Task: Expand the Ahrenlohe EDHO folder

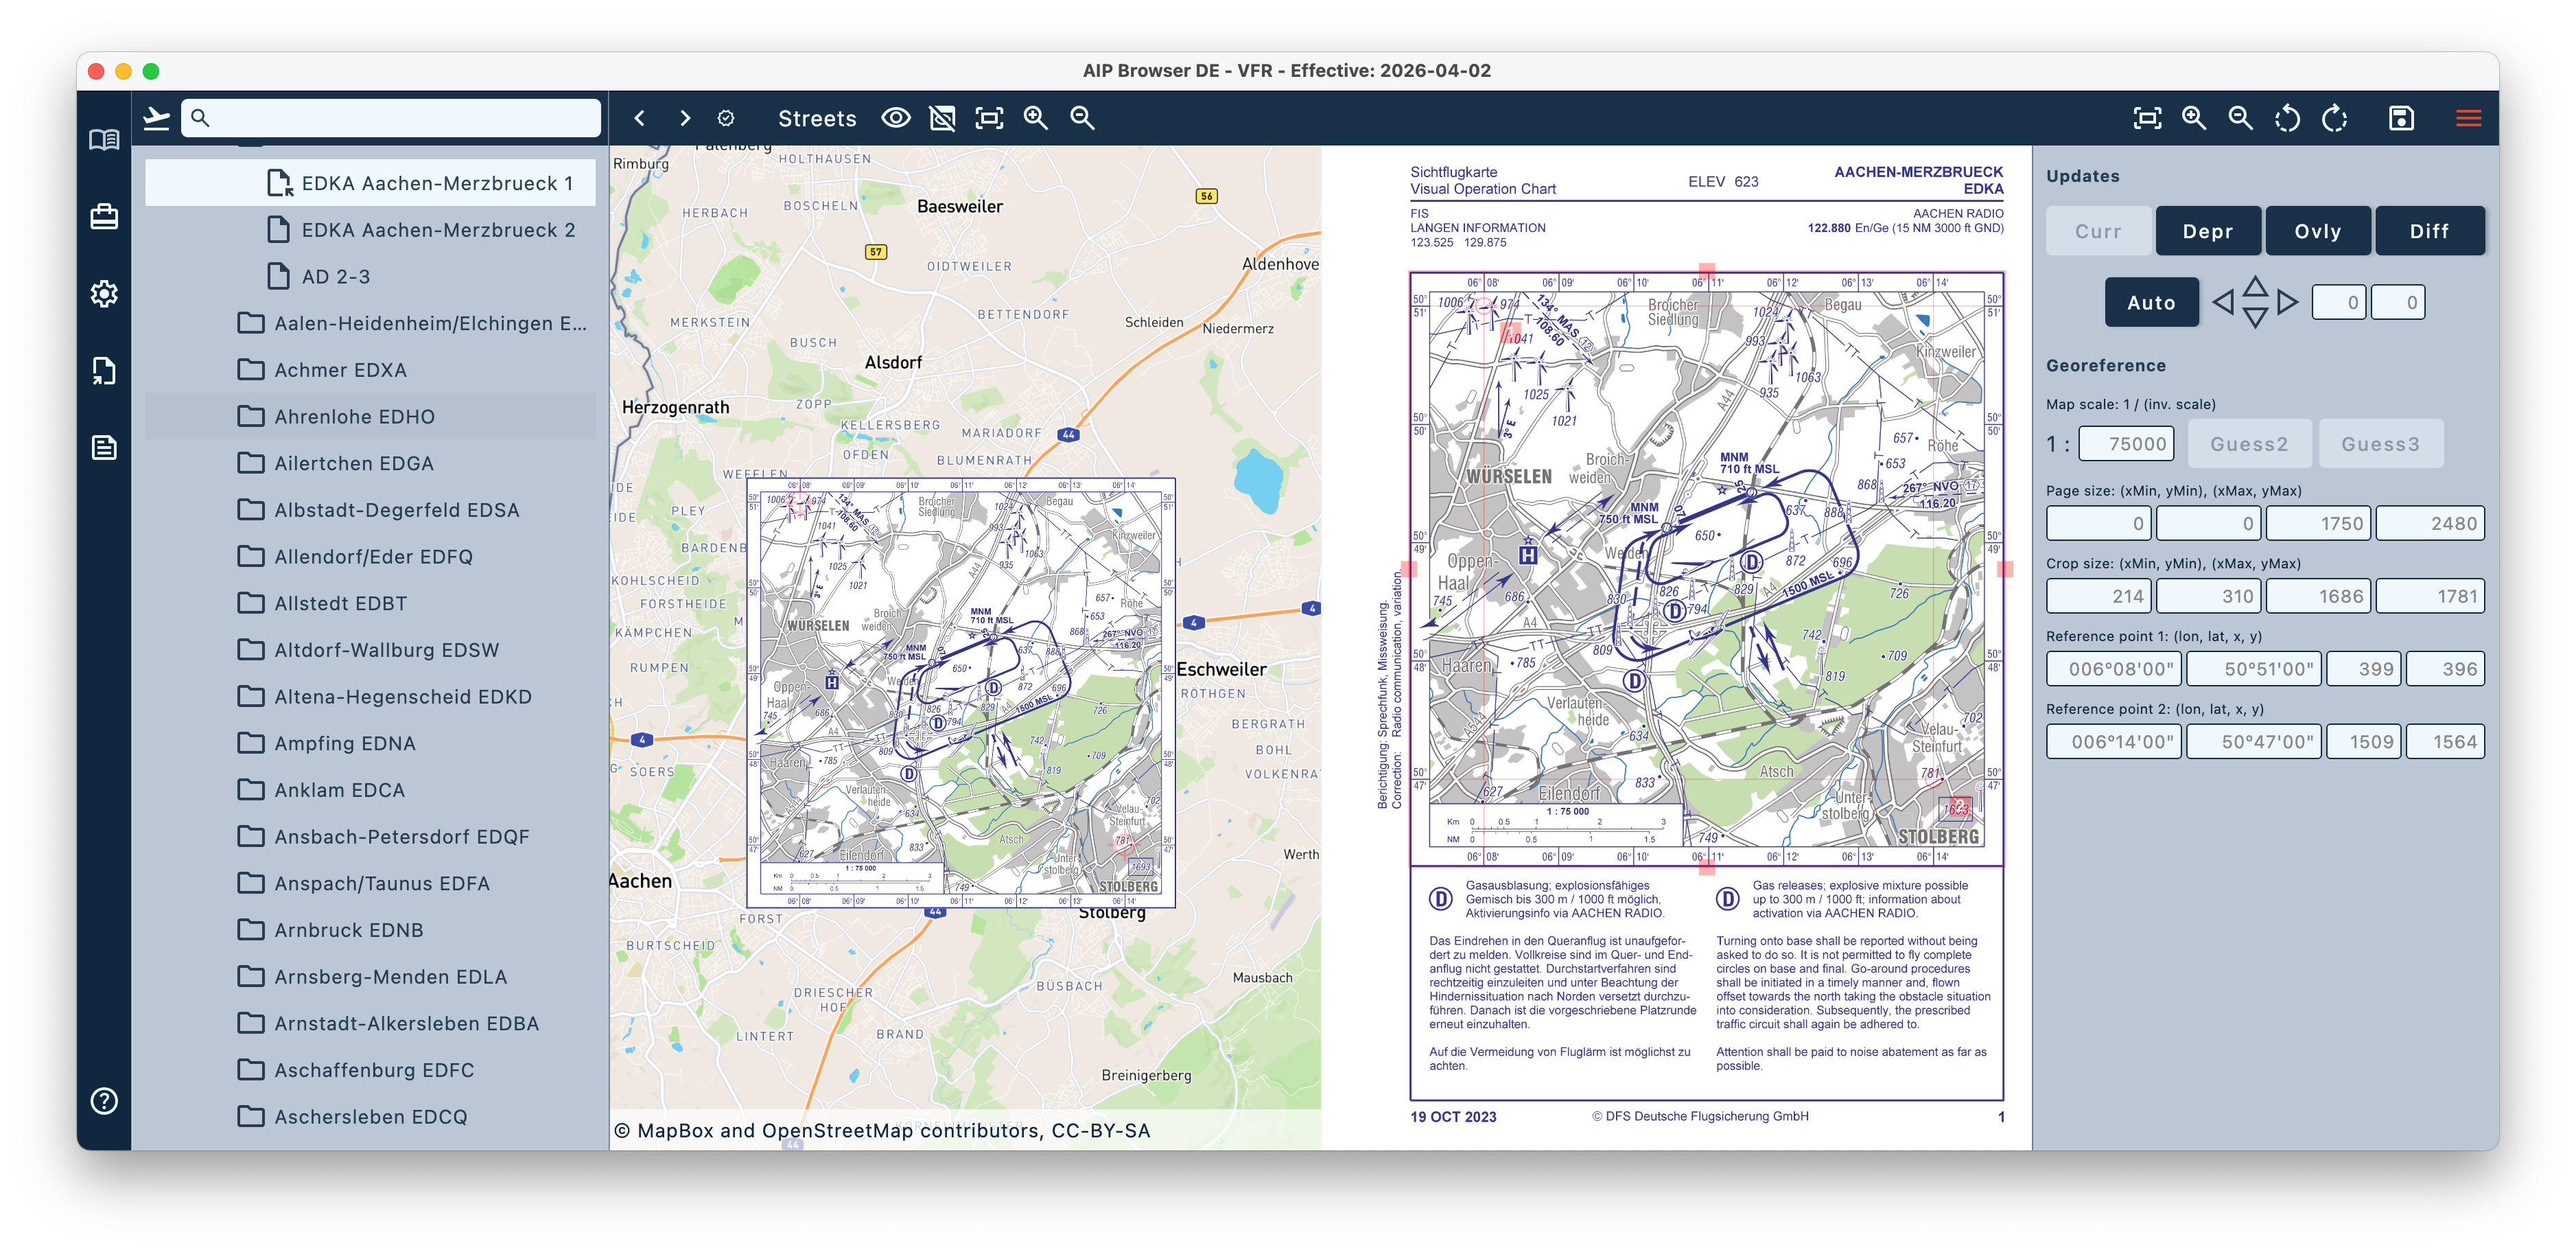Action: coord(370,416)
